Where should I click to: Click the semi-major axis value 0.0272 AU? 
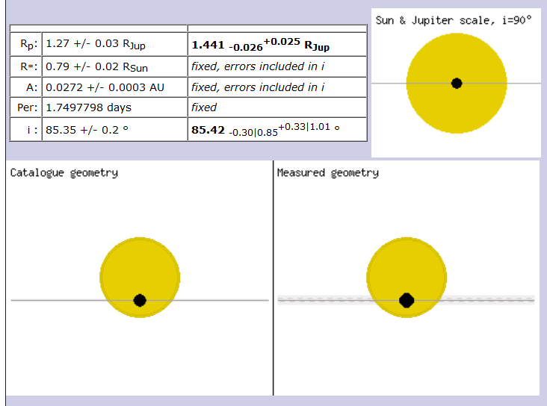point(105,87)
